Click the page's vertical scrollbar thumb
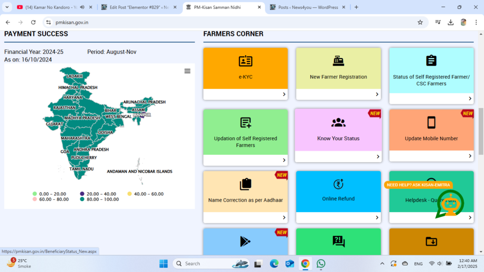Image resolution: width=484 pixels, height=272 pixels. click(x=481, y=131)
